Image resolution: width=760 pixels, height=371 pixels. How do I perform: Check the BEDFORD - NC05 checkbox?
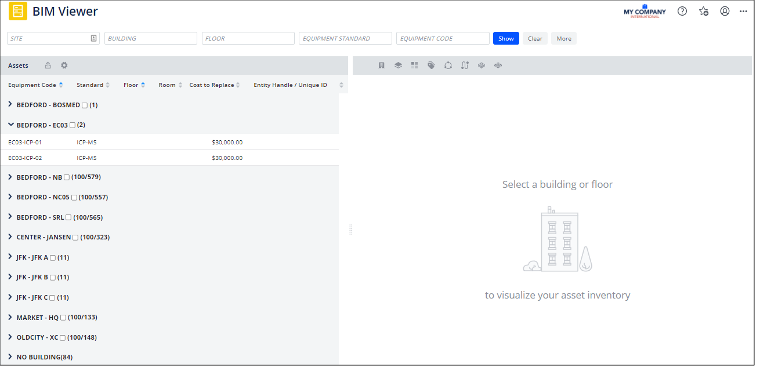click(74, 198)
